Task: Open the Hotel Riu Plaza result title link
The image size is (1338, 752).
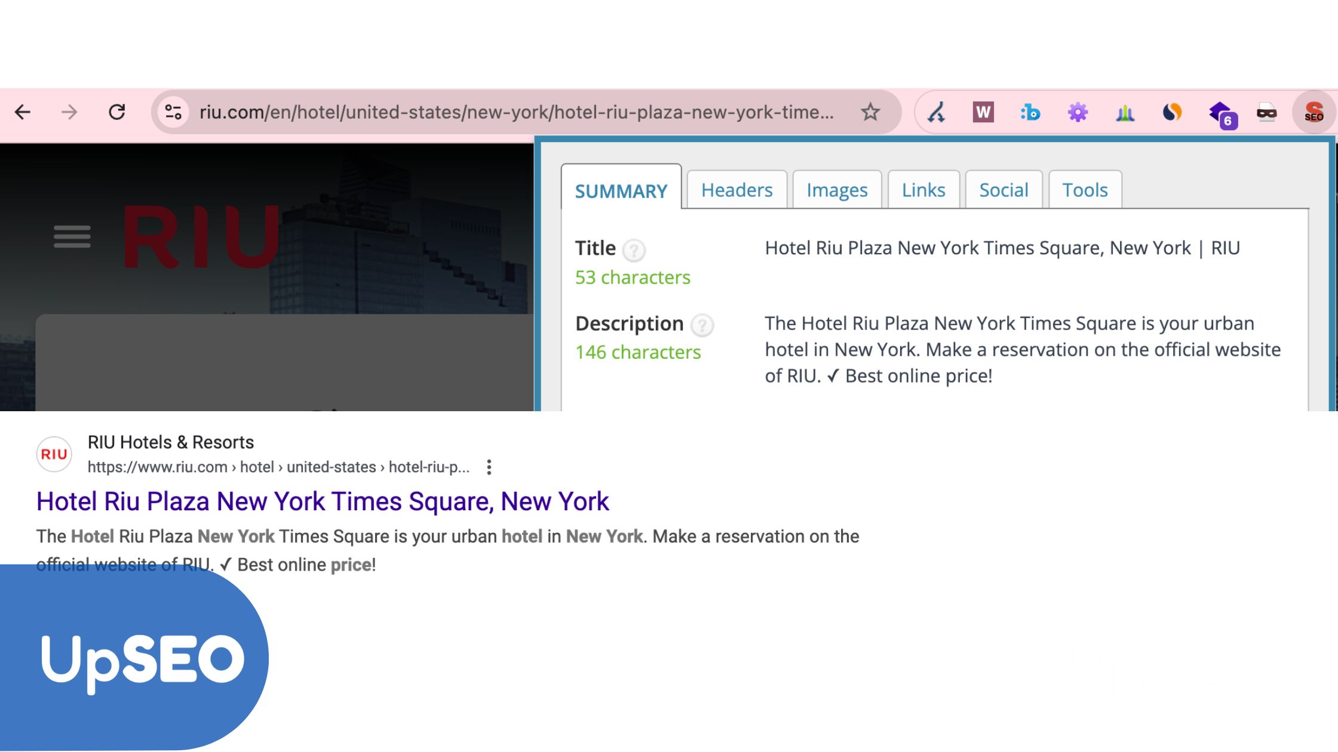Action: coord(323,501)
